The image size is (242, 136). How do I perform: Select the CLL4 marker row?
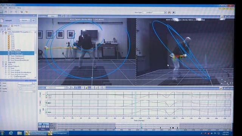point(12,42)
